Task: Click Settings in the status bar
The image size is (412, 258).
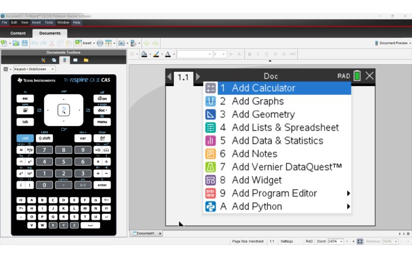Action: 287,242
